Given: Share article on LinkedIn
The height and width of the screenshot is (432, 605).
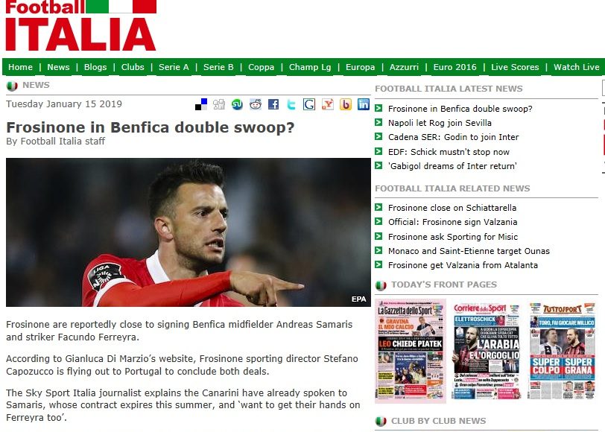Looking at the screenshot, I should click(364, 104).
